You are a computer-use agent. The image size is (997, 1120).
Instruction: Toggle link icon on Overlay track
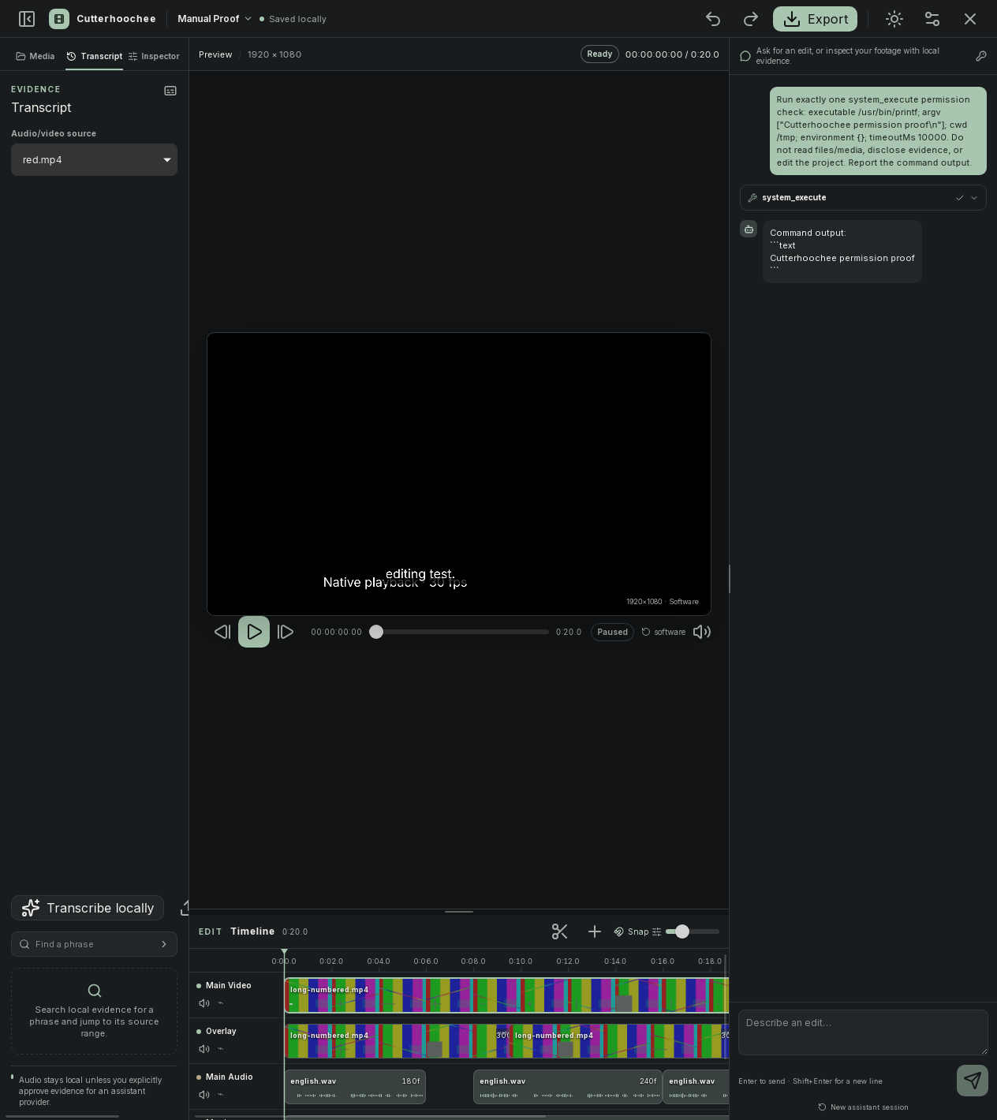tap(221, 1049)
